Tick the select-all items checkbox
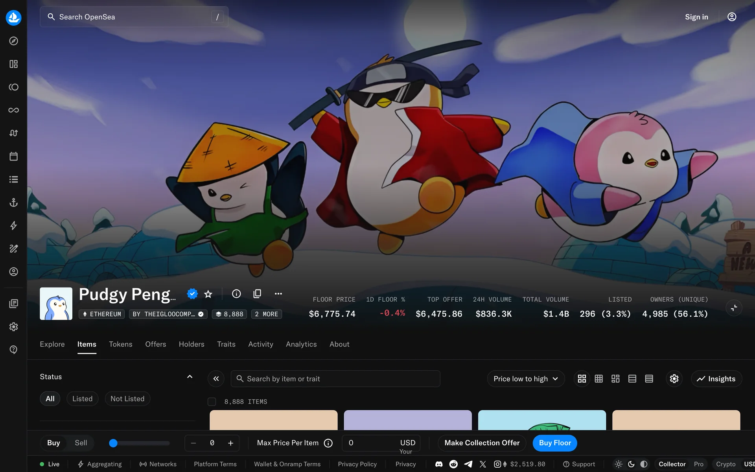The height and width of the screenshot is (472, 755). [x=212, y=402]
